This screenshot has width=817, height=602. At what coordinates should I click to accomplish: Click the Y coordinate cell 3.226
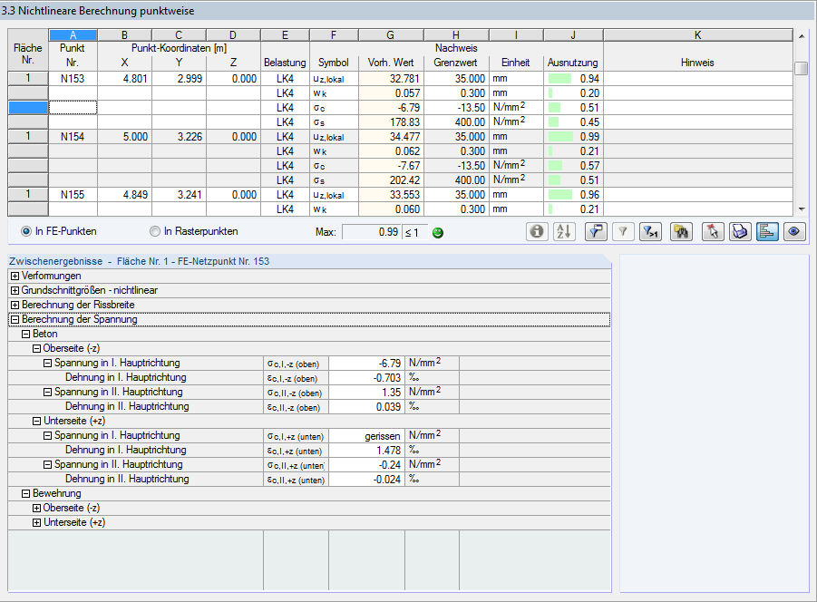179,137
